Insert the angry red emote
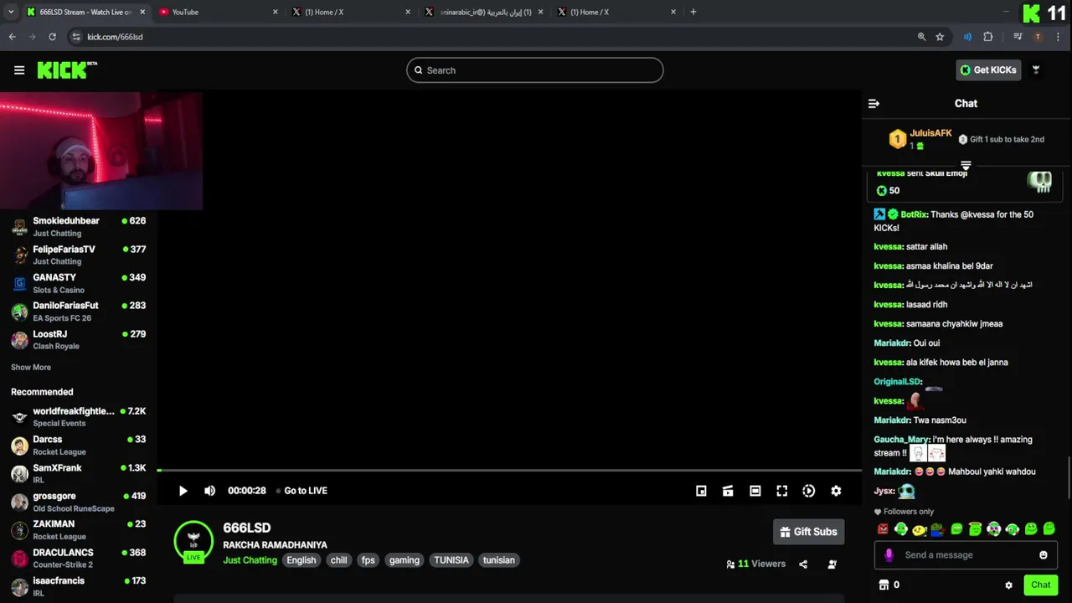Image resolution: width=1072 pixels, height=603 pixels. coord(883,529)
